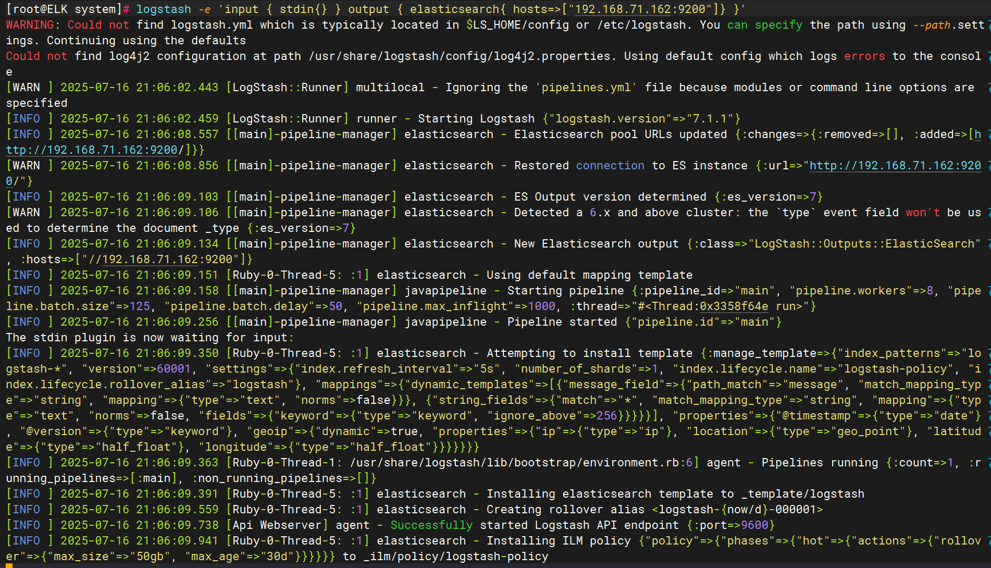Click the green word 'specify'
Viewport: 991px width, 568px height.
click(779, 25)
